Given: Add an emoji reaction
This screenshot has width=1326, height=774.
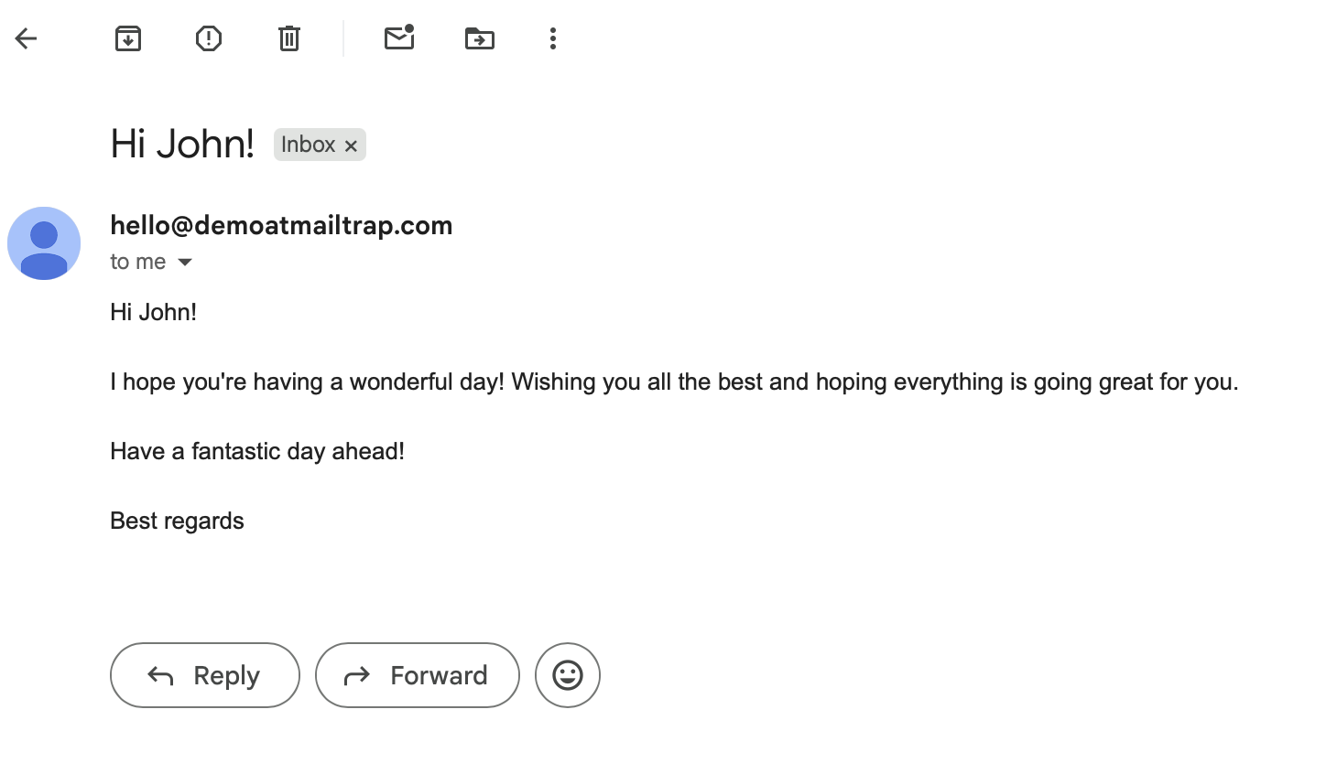Looking at the screenshot, I should tap(568, 675).
